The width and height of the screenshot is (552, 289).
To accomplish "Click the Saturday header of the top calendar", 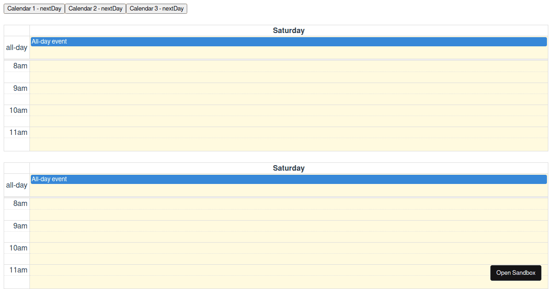I will click(x=288, y=30).
